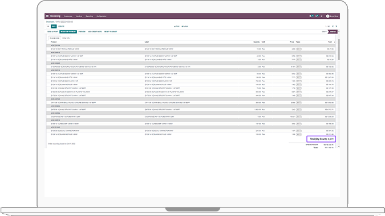Open the Print dropdown
Screen dimensions: 385x216
(x=177, y=26)
